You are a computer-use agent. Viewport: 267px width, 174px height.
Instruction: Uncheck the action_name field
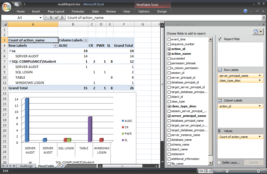[169, 54]
